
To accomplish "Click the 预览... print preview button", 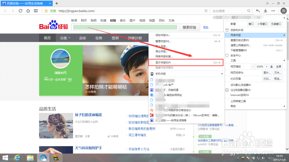I will (277, 79).
